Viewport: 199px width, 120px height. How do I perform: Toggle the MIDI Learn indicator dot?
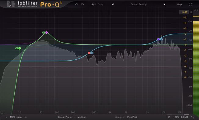(6, 117)
